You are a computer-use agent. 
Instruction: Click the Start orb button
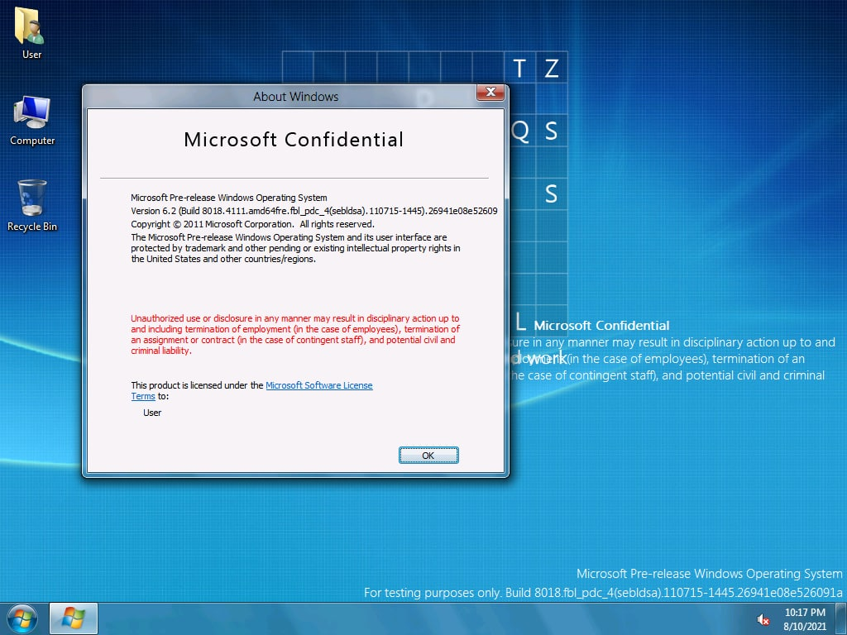point(22,618)
